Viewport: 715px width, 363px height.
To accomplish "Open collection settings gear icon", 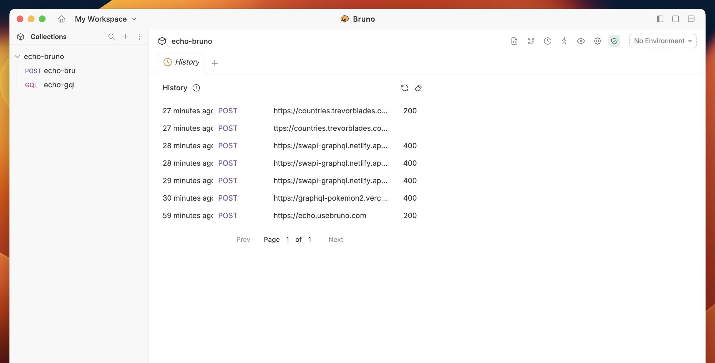I will click(x=597, y=41).
